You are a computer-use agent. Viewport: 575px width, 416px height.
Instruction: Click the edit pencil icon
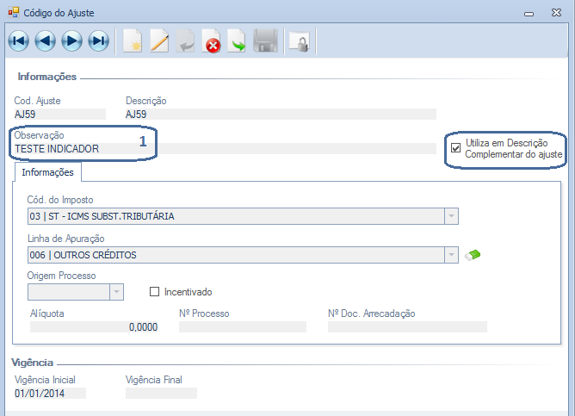[x=159, y=40]
